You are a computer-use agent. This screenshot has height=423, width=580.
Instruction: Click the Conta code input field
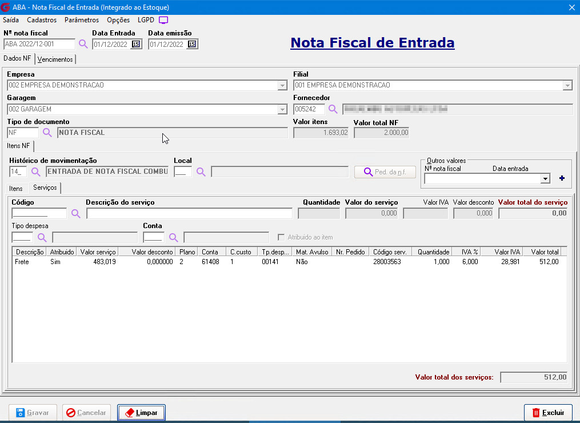[154, 237]
